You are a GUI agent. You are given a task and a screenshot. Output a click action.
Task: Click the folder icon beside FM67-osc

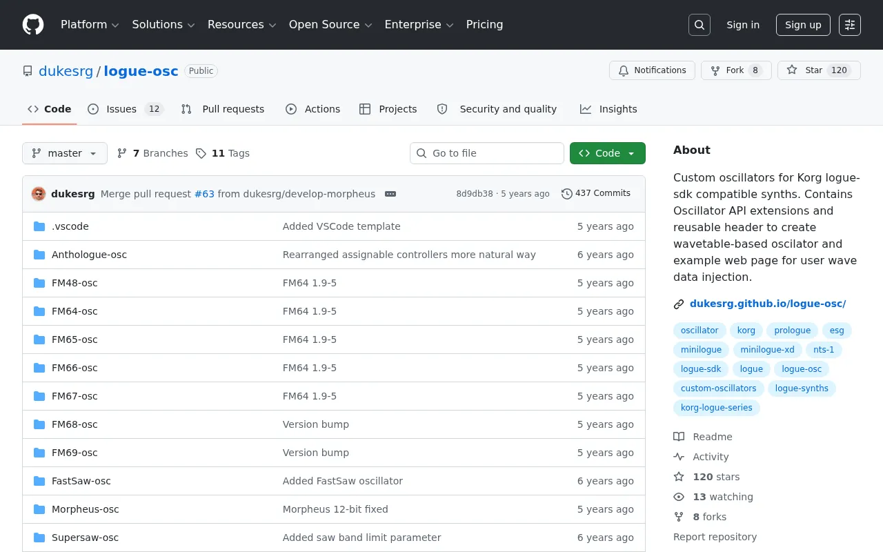point(39,396)
